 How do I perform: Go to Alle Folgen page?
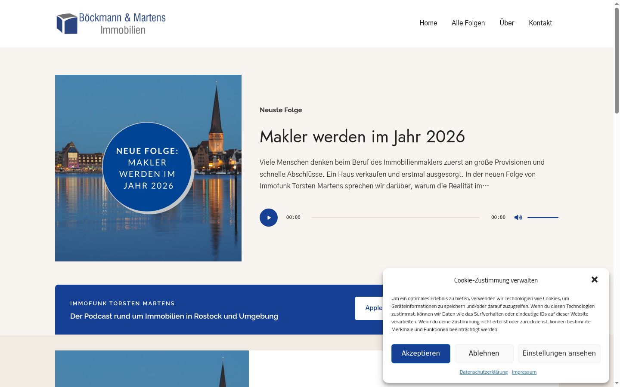coord(468,23)
